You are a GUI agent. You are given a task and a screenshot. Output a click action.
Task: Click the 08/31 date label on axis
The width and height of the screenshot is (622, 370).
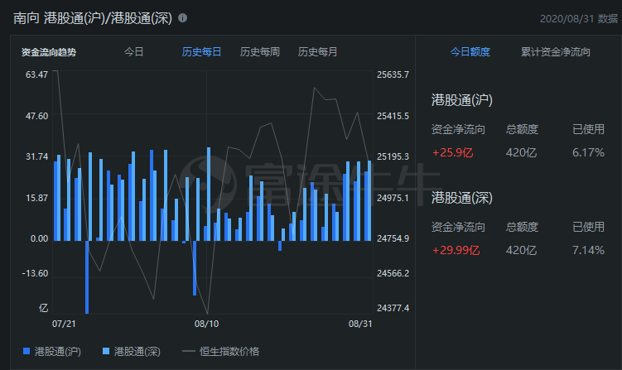360,324
